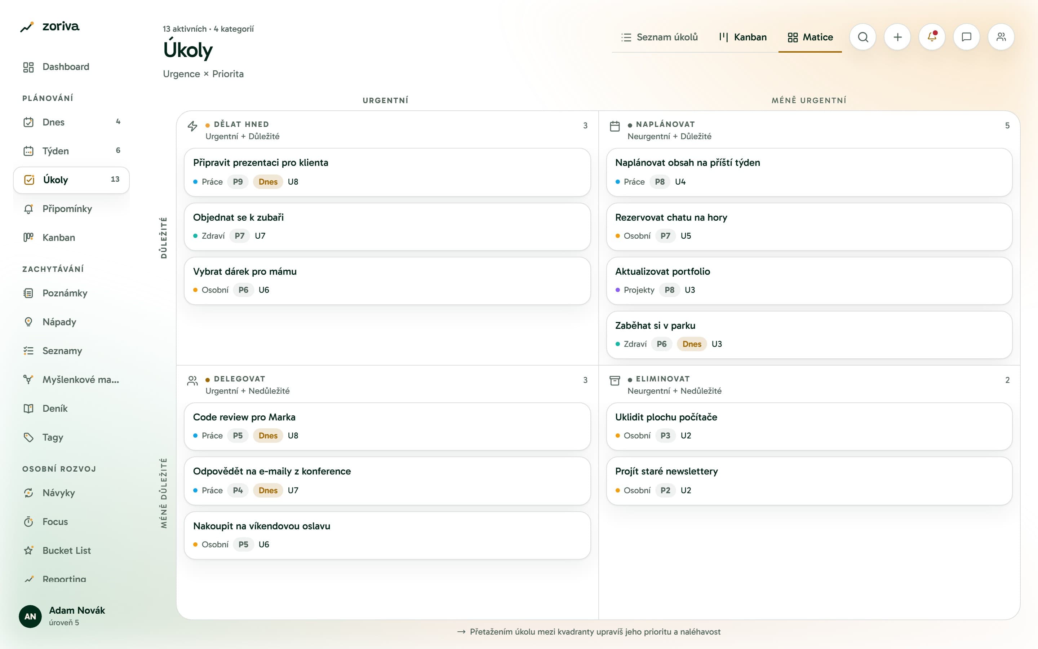
Task: Open the people icon button in the header
Action: pos(1001,37)
